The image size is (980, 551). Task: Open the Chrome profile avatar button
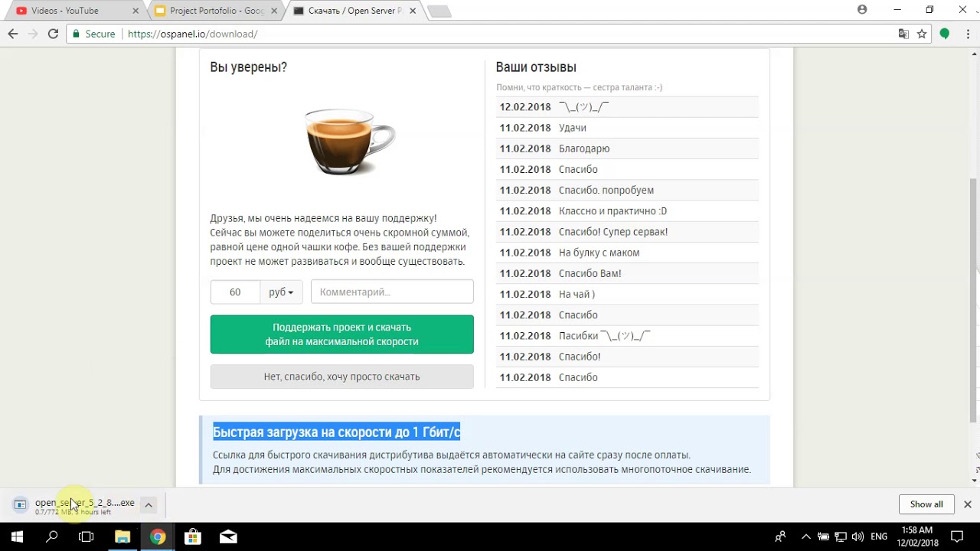pos(862,10)
